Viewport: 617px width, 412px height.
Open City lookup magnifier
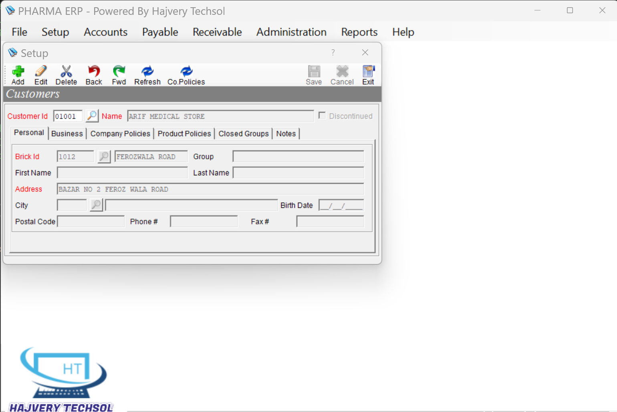click(96, 205)
